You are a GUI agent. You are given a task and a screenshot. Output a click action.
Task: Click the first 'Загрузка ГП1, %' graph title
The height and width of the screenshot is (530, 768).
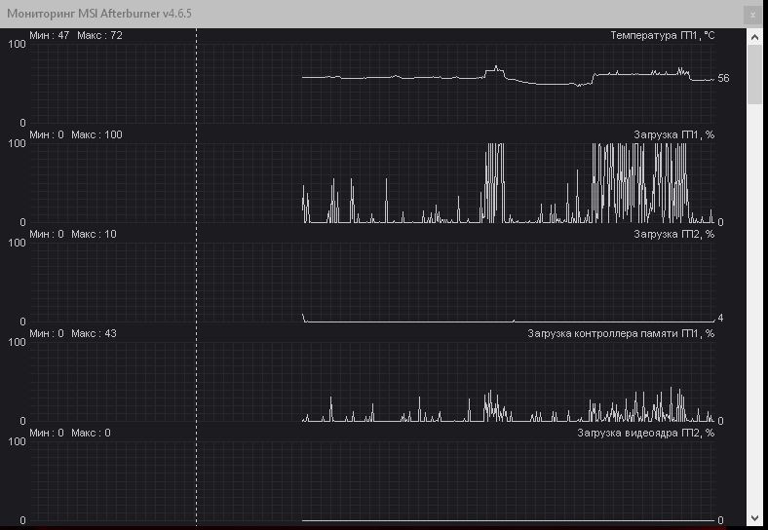tap(674, 134)
